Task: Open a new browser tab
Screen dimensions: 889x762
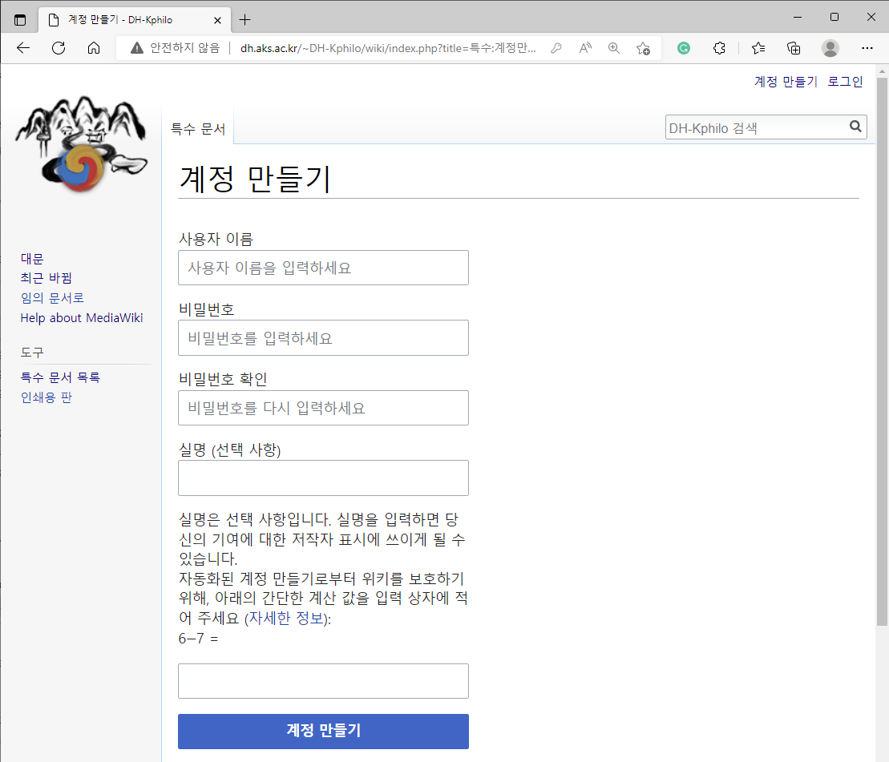Action: pyautogui.click(x=245, y=19)
